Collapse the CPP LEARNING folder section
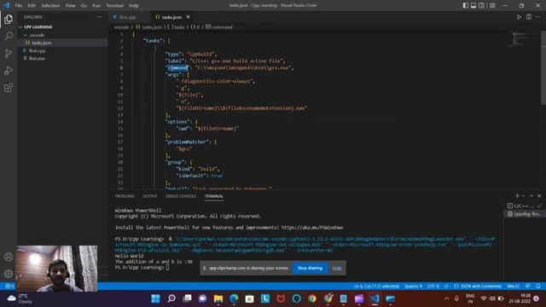This screenshot has height=307, width=546. coord(37,26)
